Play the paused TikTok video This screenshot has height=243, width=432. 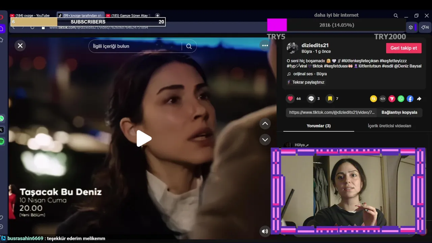(x=144, y=138)
